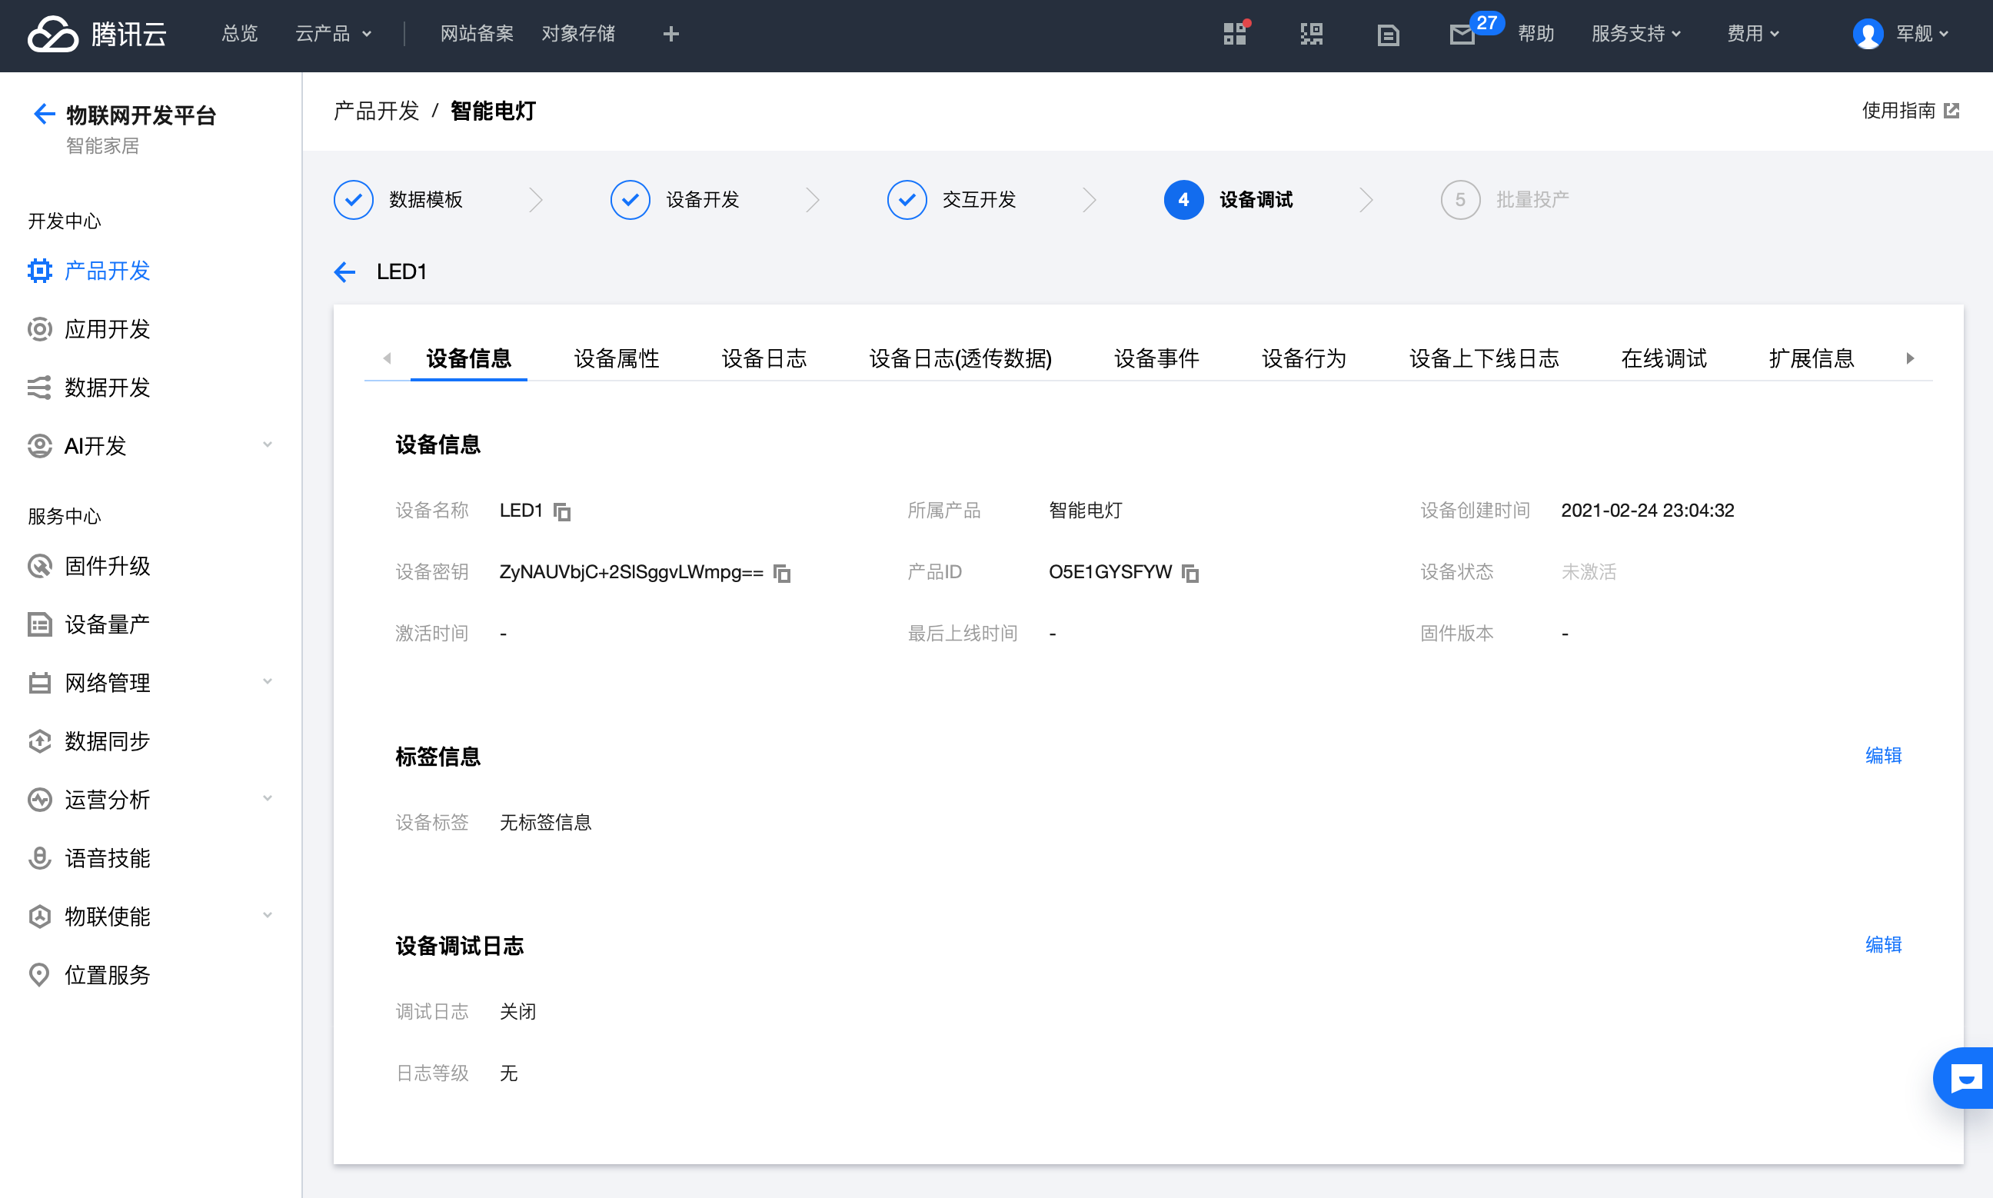Copy the device name LED1
Image resolution: width=1993 pixels, height=1198 pixels.
point(562,511)
